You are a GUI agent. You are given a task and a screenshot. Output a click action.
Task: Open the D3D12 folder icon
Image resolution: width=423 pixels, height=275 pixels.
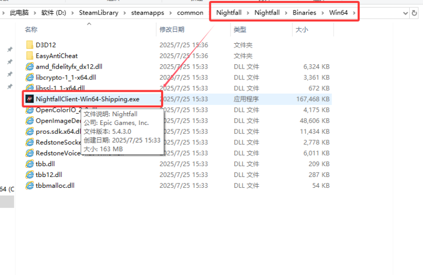[29, 45]
